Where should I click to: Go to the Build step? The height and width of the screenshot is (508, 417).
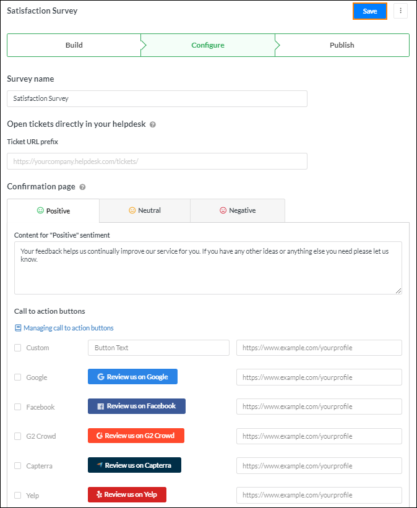tap(74, 45)
